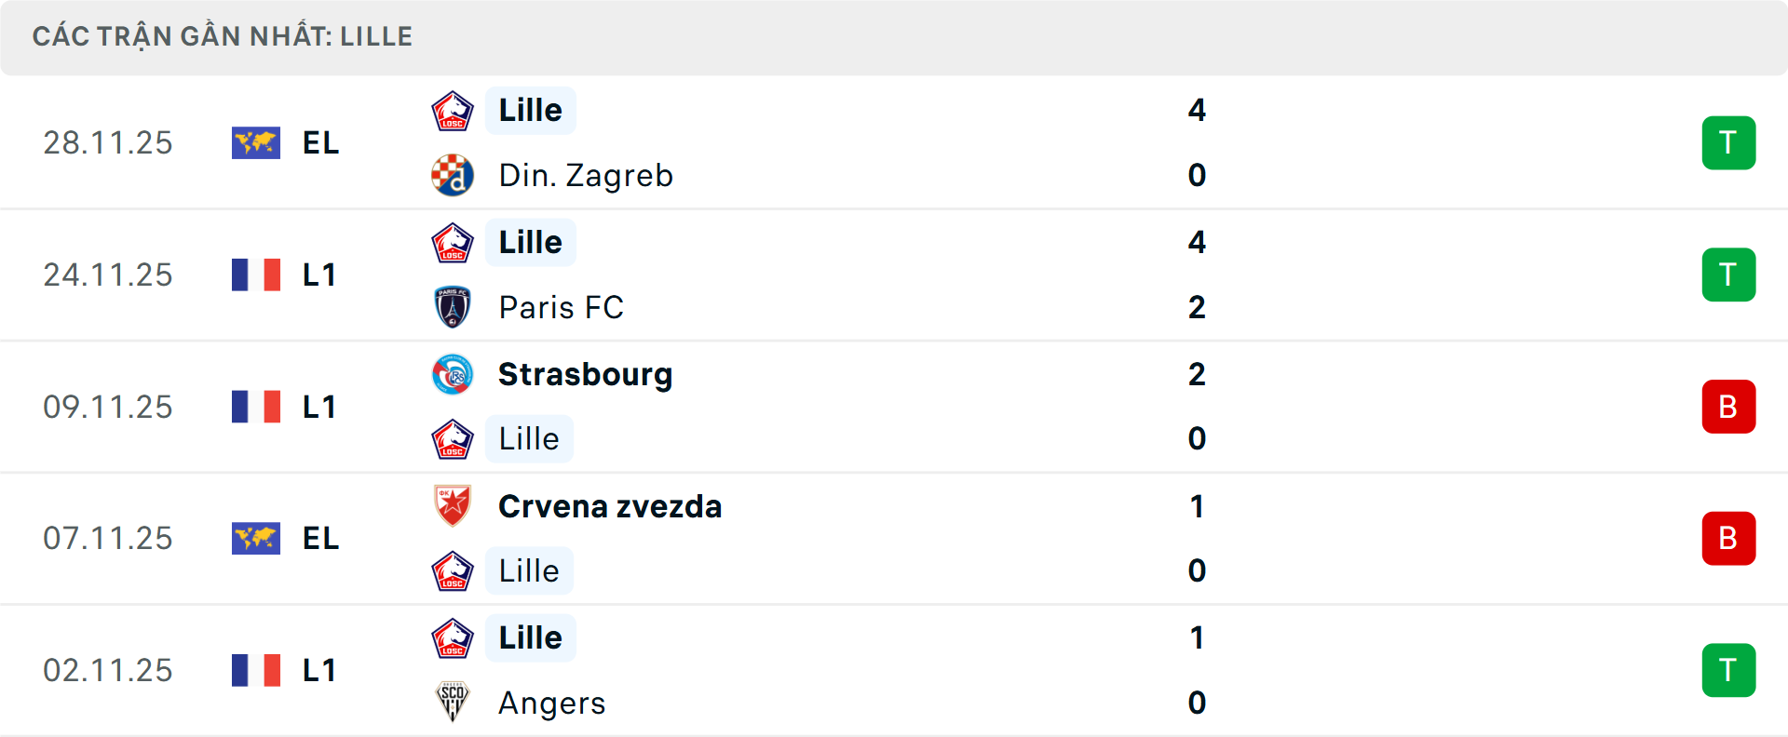The width and height of the screenshot is (1788, 737).
Task: Click Europa League icon on 07.11.25 row
Action: [x=256, y=539]
